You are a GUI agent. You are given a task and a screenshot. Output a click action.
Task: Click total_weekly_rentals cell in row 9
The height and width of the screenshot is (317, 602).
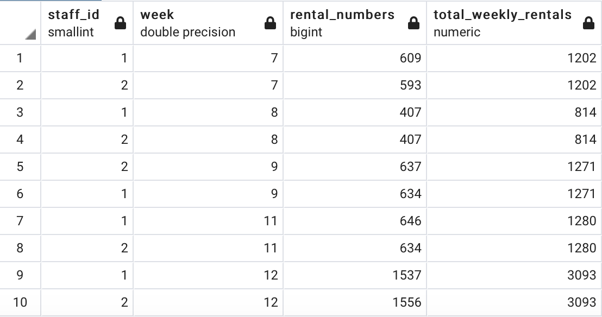point(514,275)
